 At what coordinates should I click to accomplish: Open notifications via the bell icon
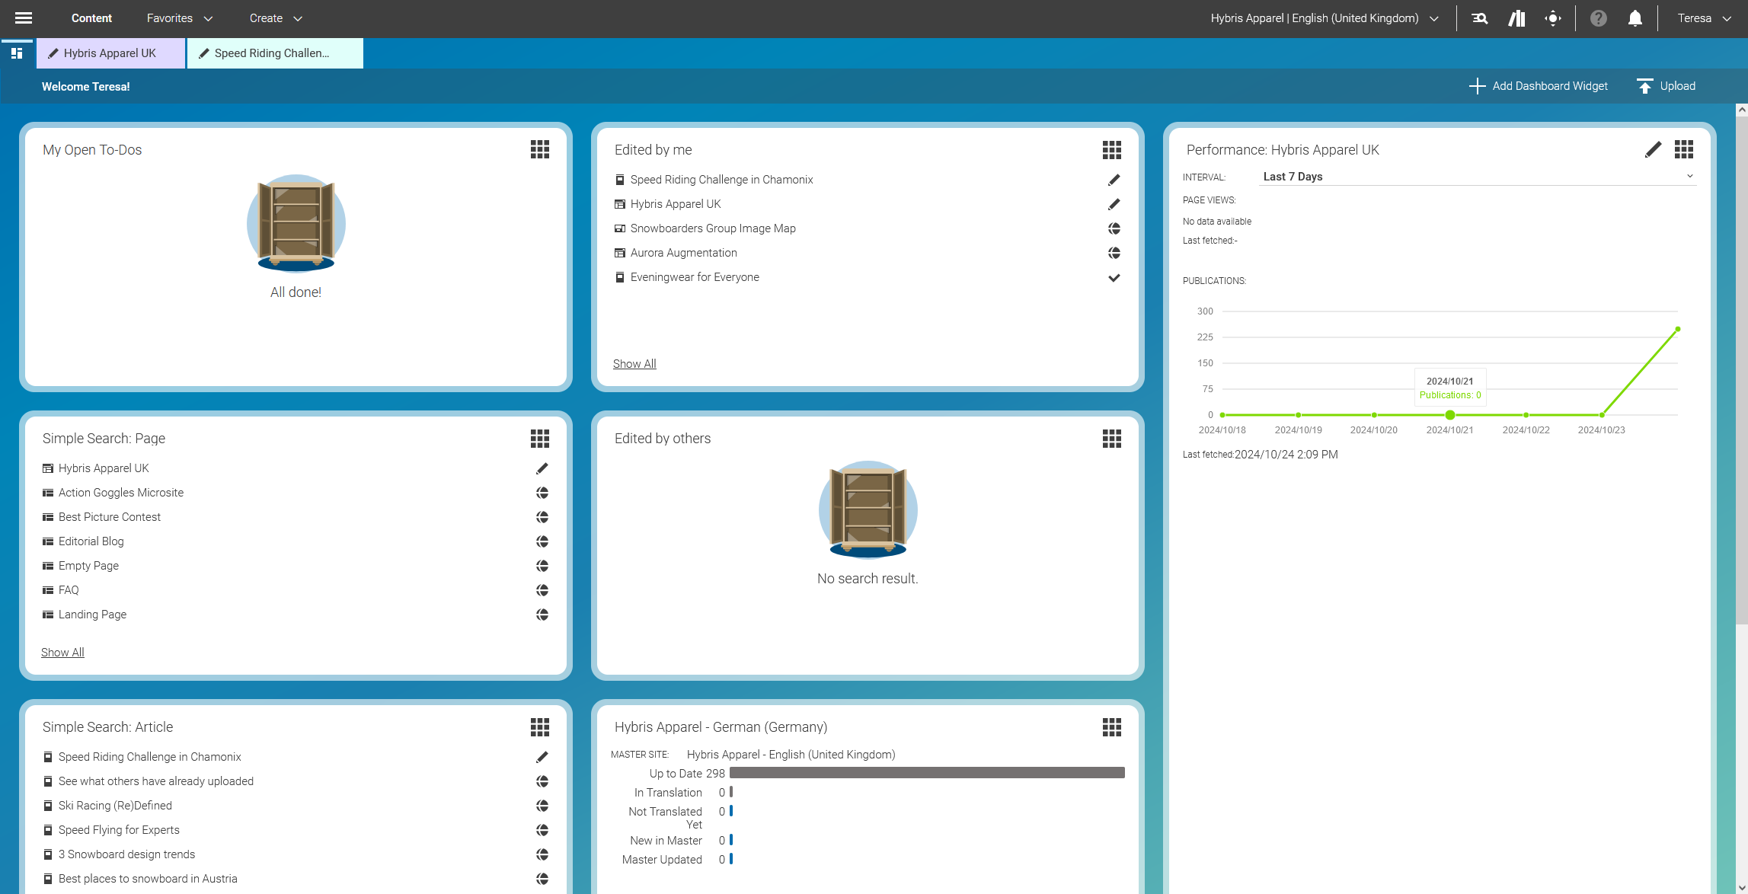pos(1635,18)
